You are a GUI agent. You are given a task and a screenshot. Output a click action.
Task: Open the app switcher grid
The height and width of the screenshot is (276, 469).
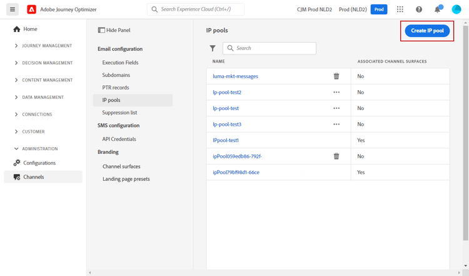(x=400, y=9)
